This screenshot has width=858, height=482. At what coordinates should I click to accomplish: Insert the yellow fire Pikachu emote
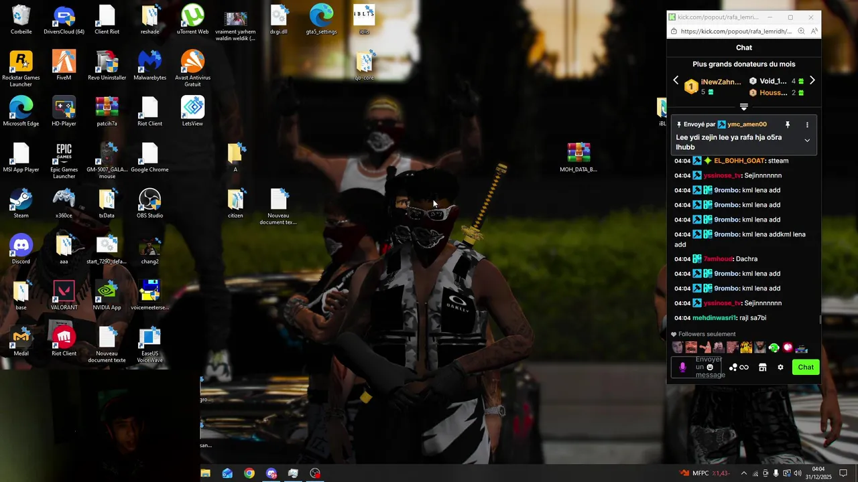746,347
